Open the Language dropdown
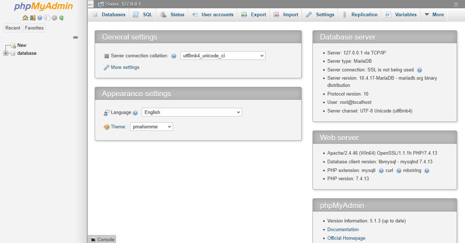Image resolution: width=465 pixels, height=243 pixels. (191, 112)
